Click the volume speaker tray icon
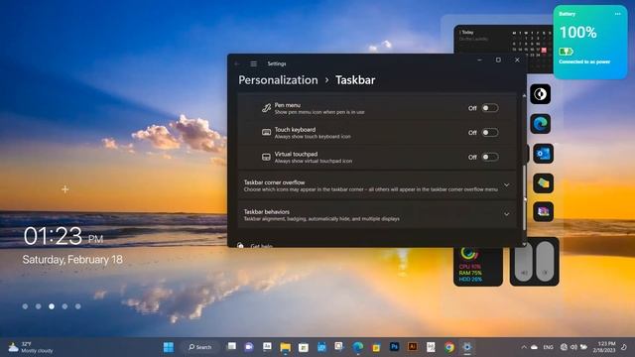635x357 pixels. click(x=573, y=347)
